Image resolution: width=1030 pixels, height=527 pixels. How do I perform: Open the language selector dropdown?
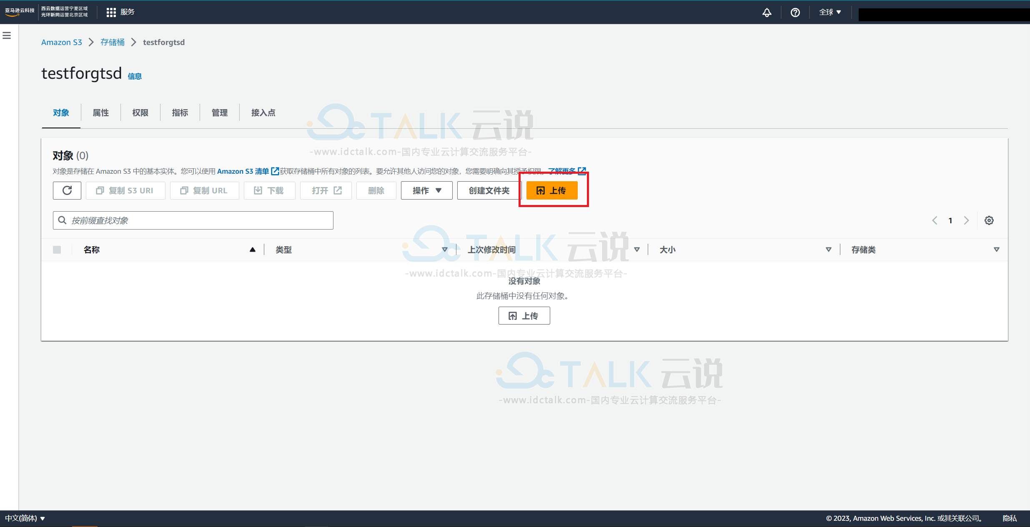tap(25, 518)
